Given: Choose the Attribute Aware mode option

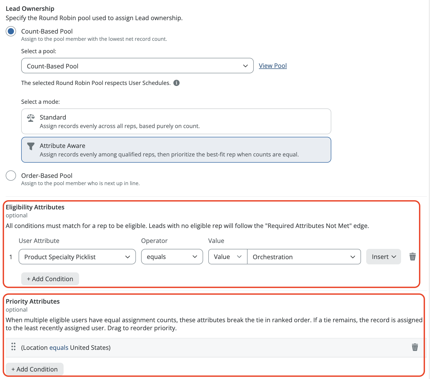Looking at the screenshot, I should [176, 150].
